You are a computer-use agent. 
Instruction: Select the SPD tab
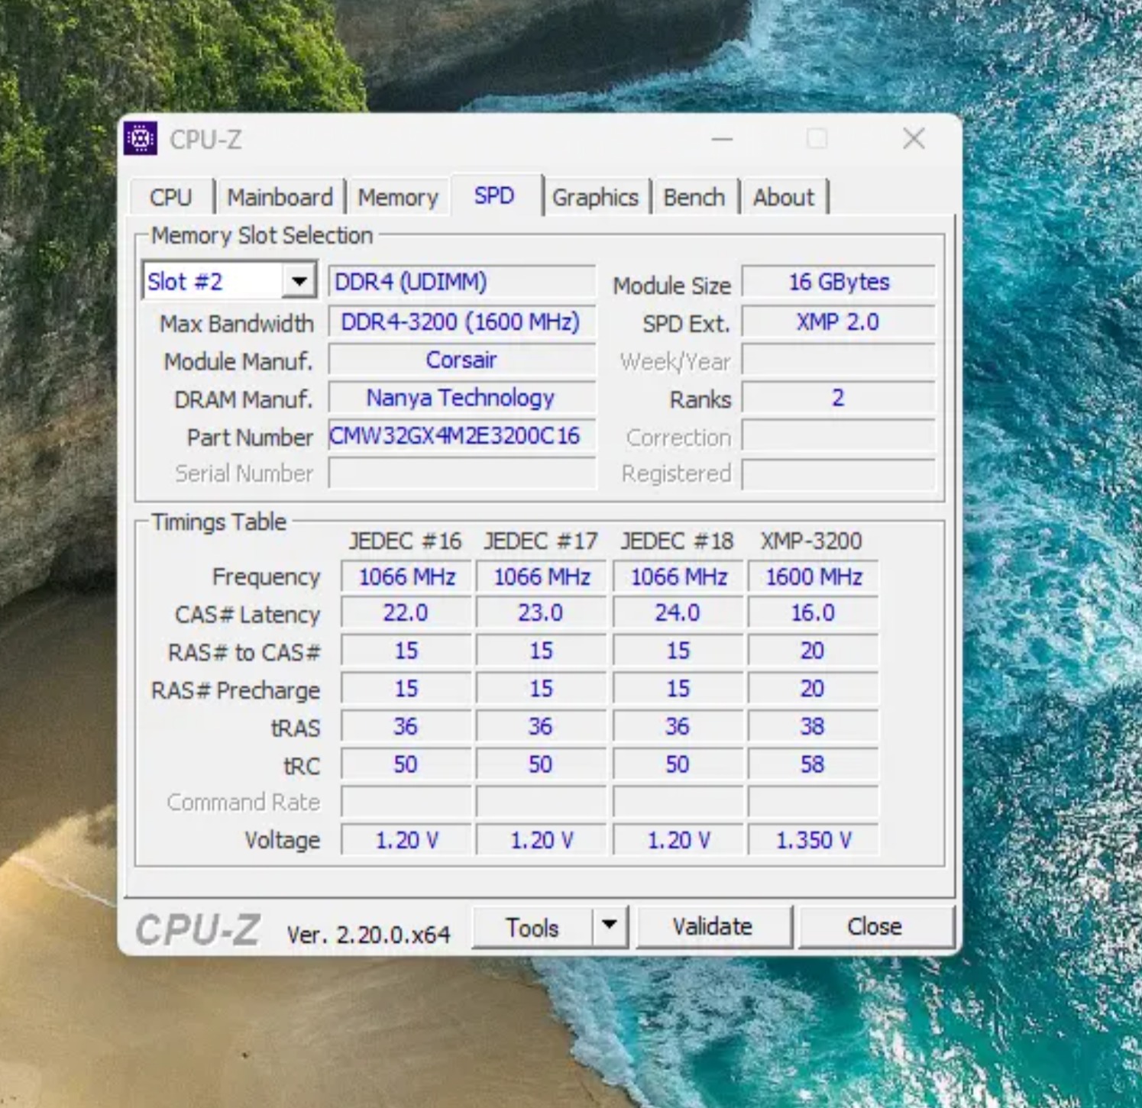coord(494,195)
